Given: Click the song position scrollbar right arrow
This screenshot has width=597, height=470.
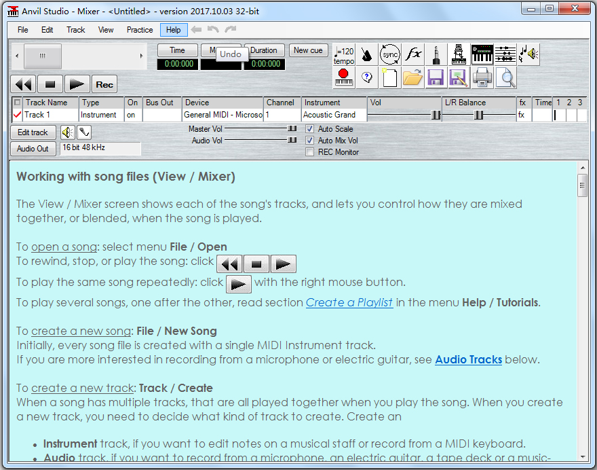Looking at the screenshot, I should (141, 56).
